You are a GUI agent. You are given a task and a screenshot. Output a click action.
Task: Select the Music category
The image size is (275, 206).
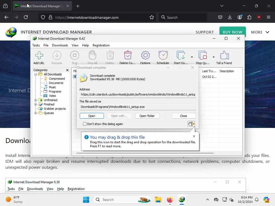pos(52,87)
